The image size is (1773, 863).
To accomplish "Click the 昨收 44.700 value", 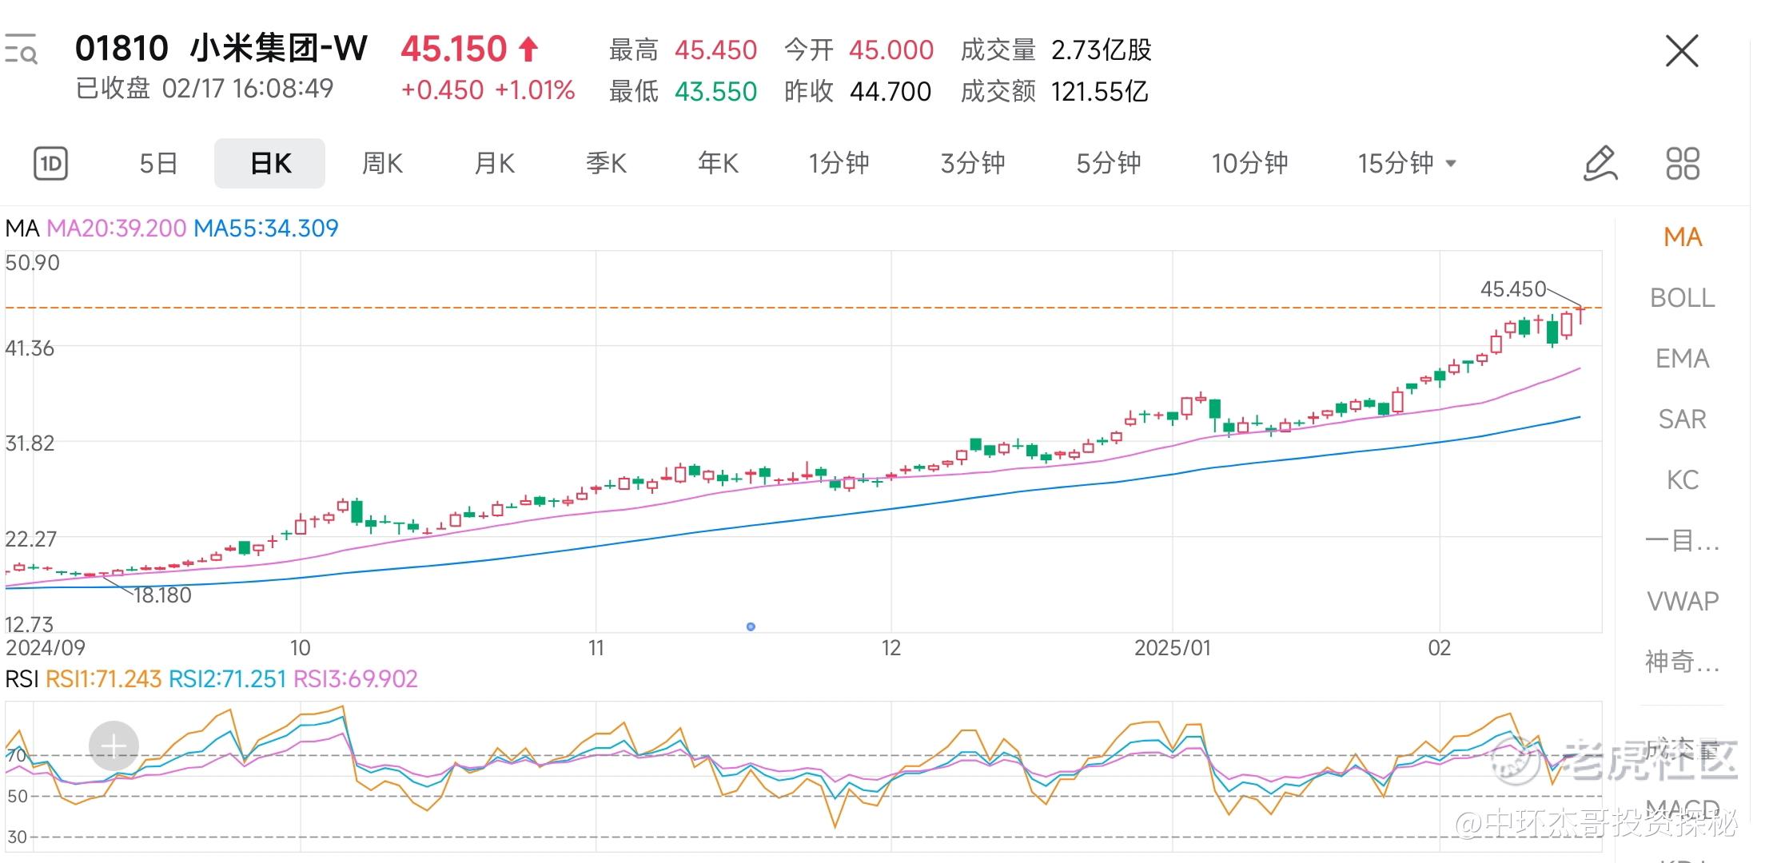I will (x=890, y=92).
